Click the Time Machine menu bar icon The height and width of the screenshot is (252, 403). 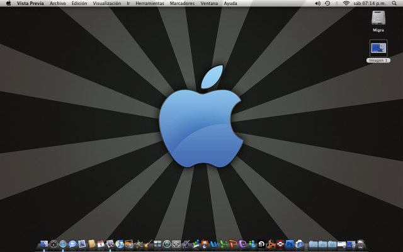coord(327,3)
